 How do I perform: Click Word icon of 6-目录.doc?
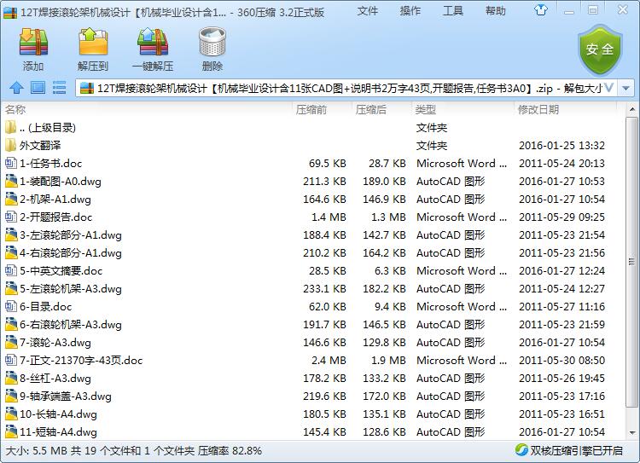pyautogui.click(x=10, y=307)
